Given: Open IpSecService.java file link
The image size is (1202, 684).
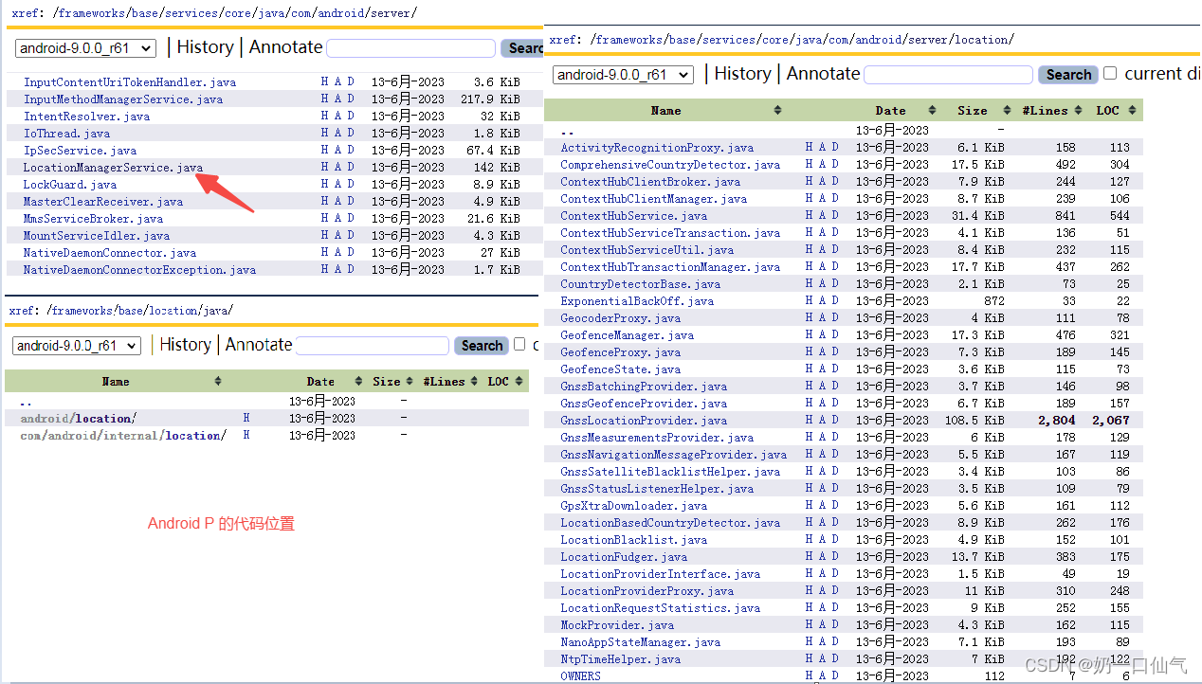Looking at the screenshot, I should pos(80,151).
